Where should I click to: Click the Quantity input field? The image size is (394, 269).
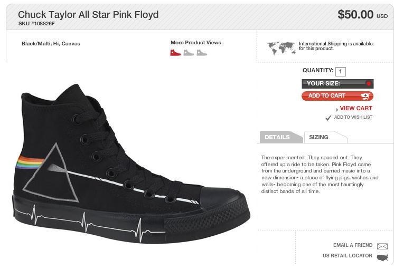(341, 72)
